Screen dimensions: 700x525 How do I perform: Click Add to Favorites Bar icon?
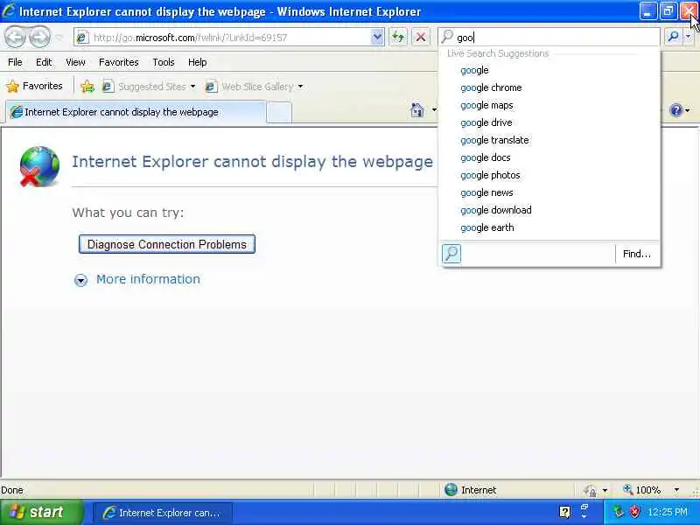87,86
